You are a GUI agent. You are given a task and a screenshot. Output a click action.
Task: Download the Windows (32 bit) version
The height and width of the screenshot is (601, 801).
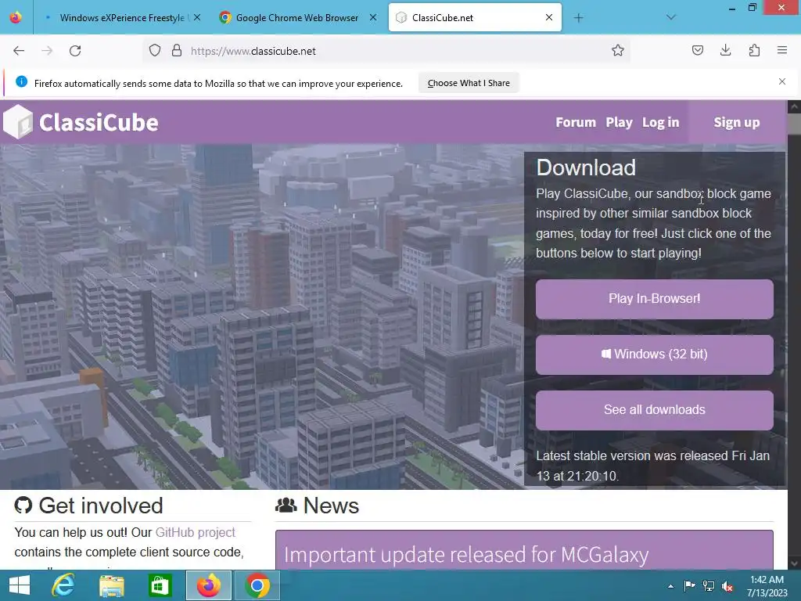[655, 354]
